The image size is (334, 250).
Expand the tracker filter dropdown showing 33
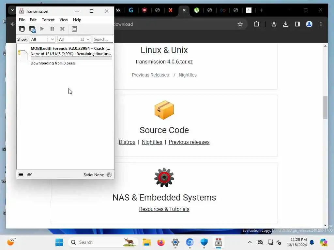[x=74, y=39]
